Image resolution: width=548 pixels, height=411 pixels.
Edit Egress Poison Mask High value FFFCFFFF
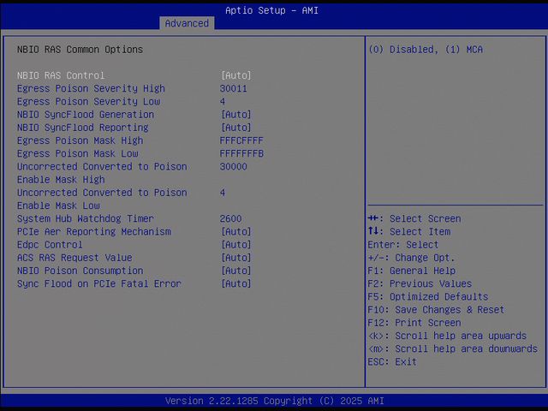(241, 140)
